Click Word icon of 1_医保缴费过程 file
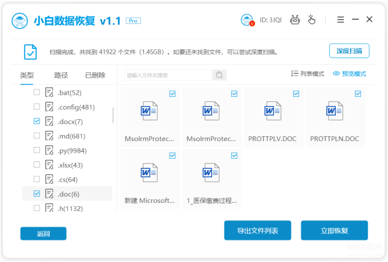 [x=211, y=173]
